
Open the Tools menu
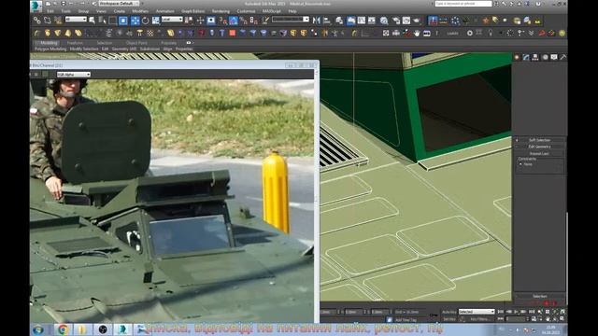(x=66, y=11)
